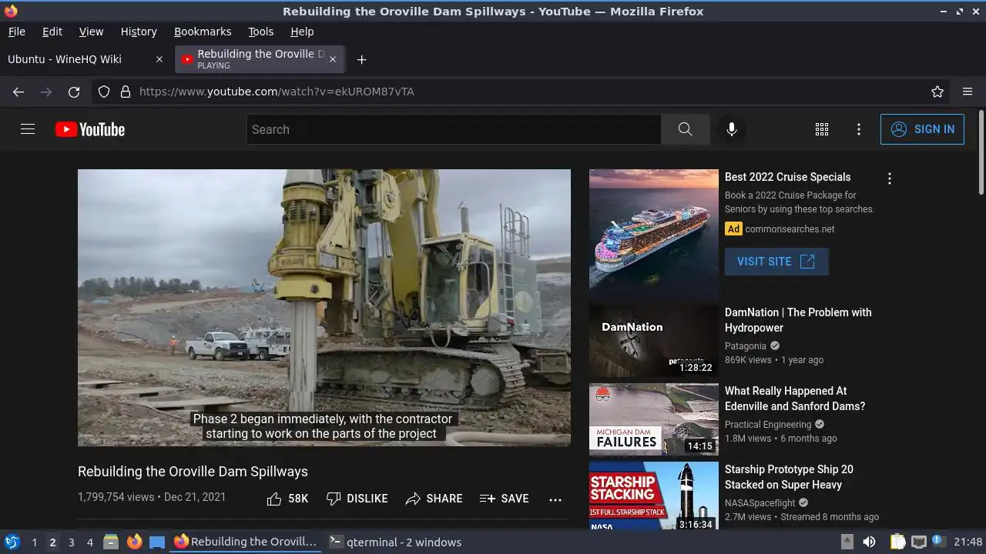
Task: Open the Bookmarks menu
Action: 203,32
